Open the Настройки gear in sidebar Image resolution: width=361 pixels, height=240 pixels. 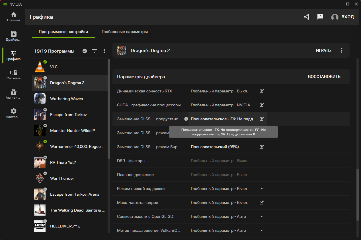[13, 113]
